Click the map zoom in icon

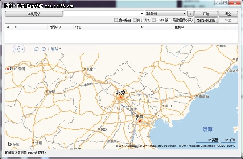(44, 49)
